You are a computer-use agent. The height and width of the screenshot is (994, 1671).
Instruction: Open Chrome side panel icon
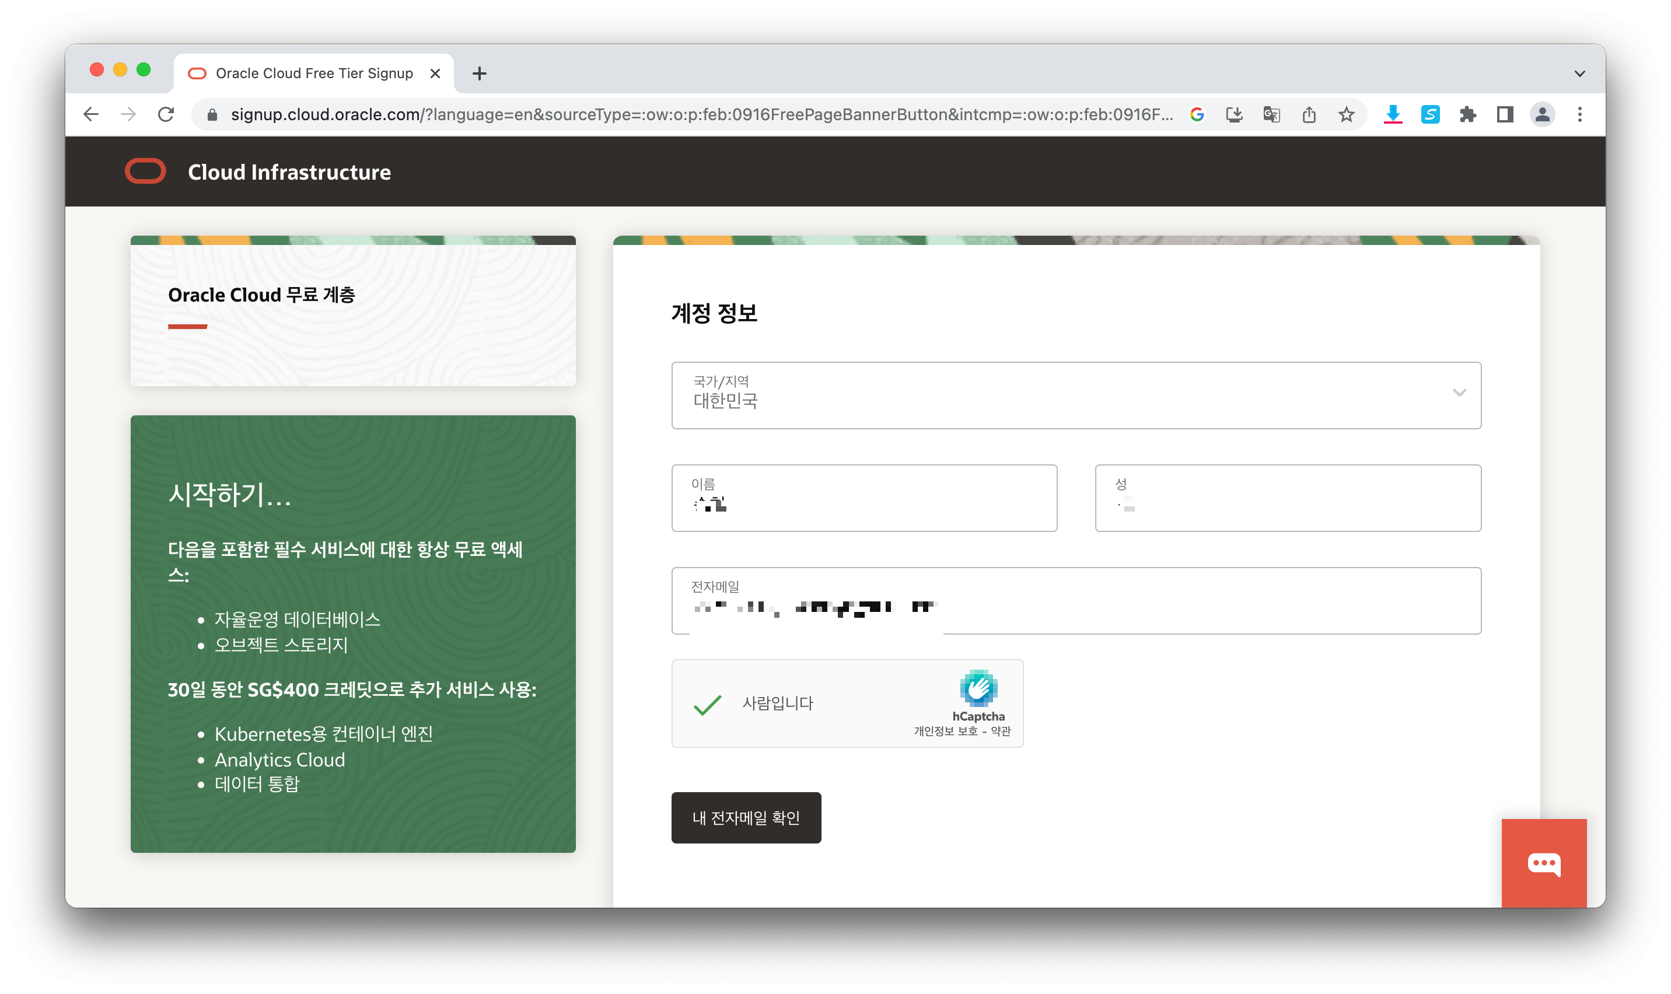tap(1505, 114)
